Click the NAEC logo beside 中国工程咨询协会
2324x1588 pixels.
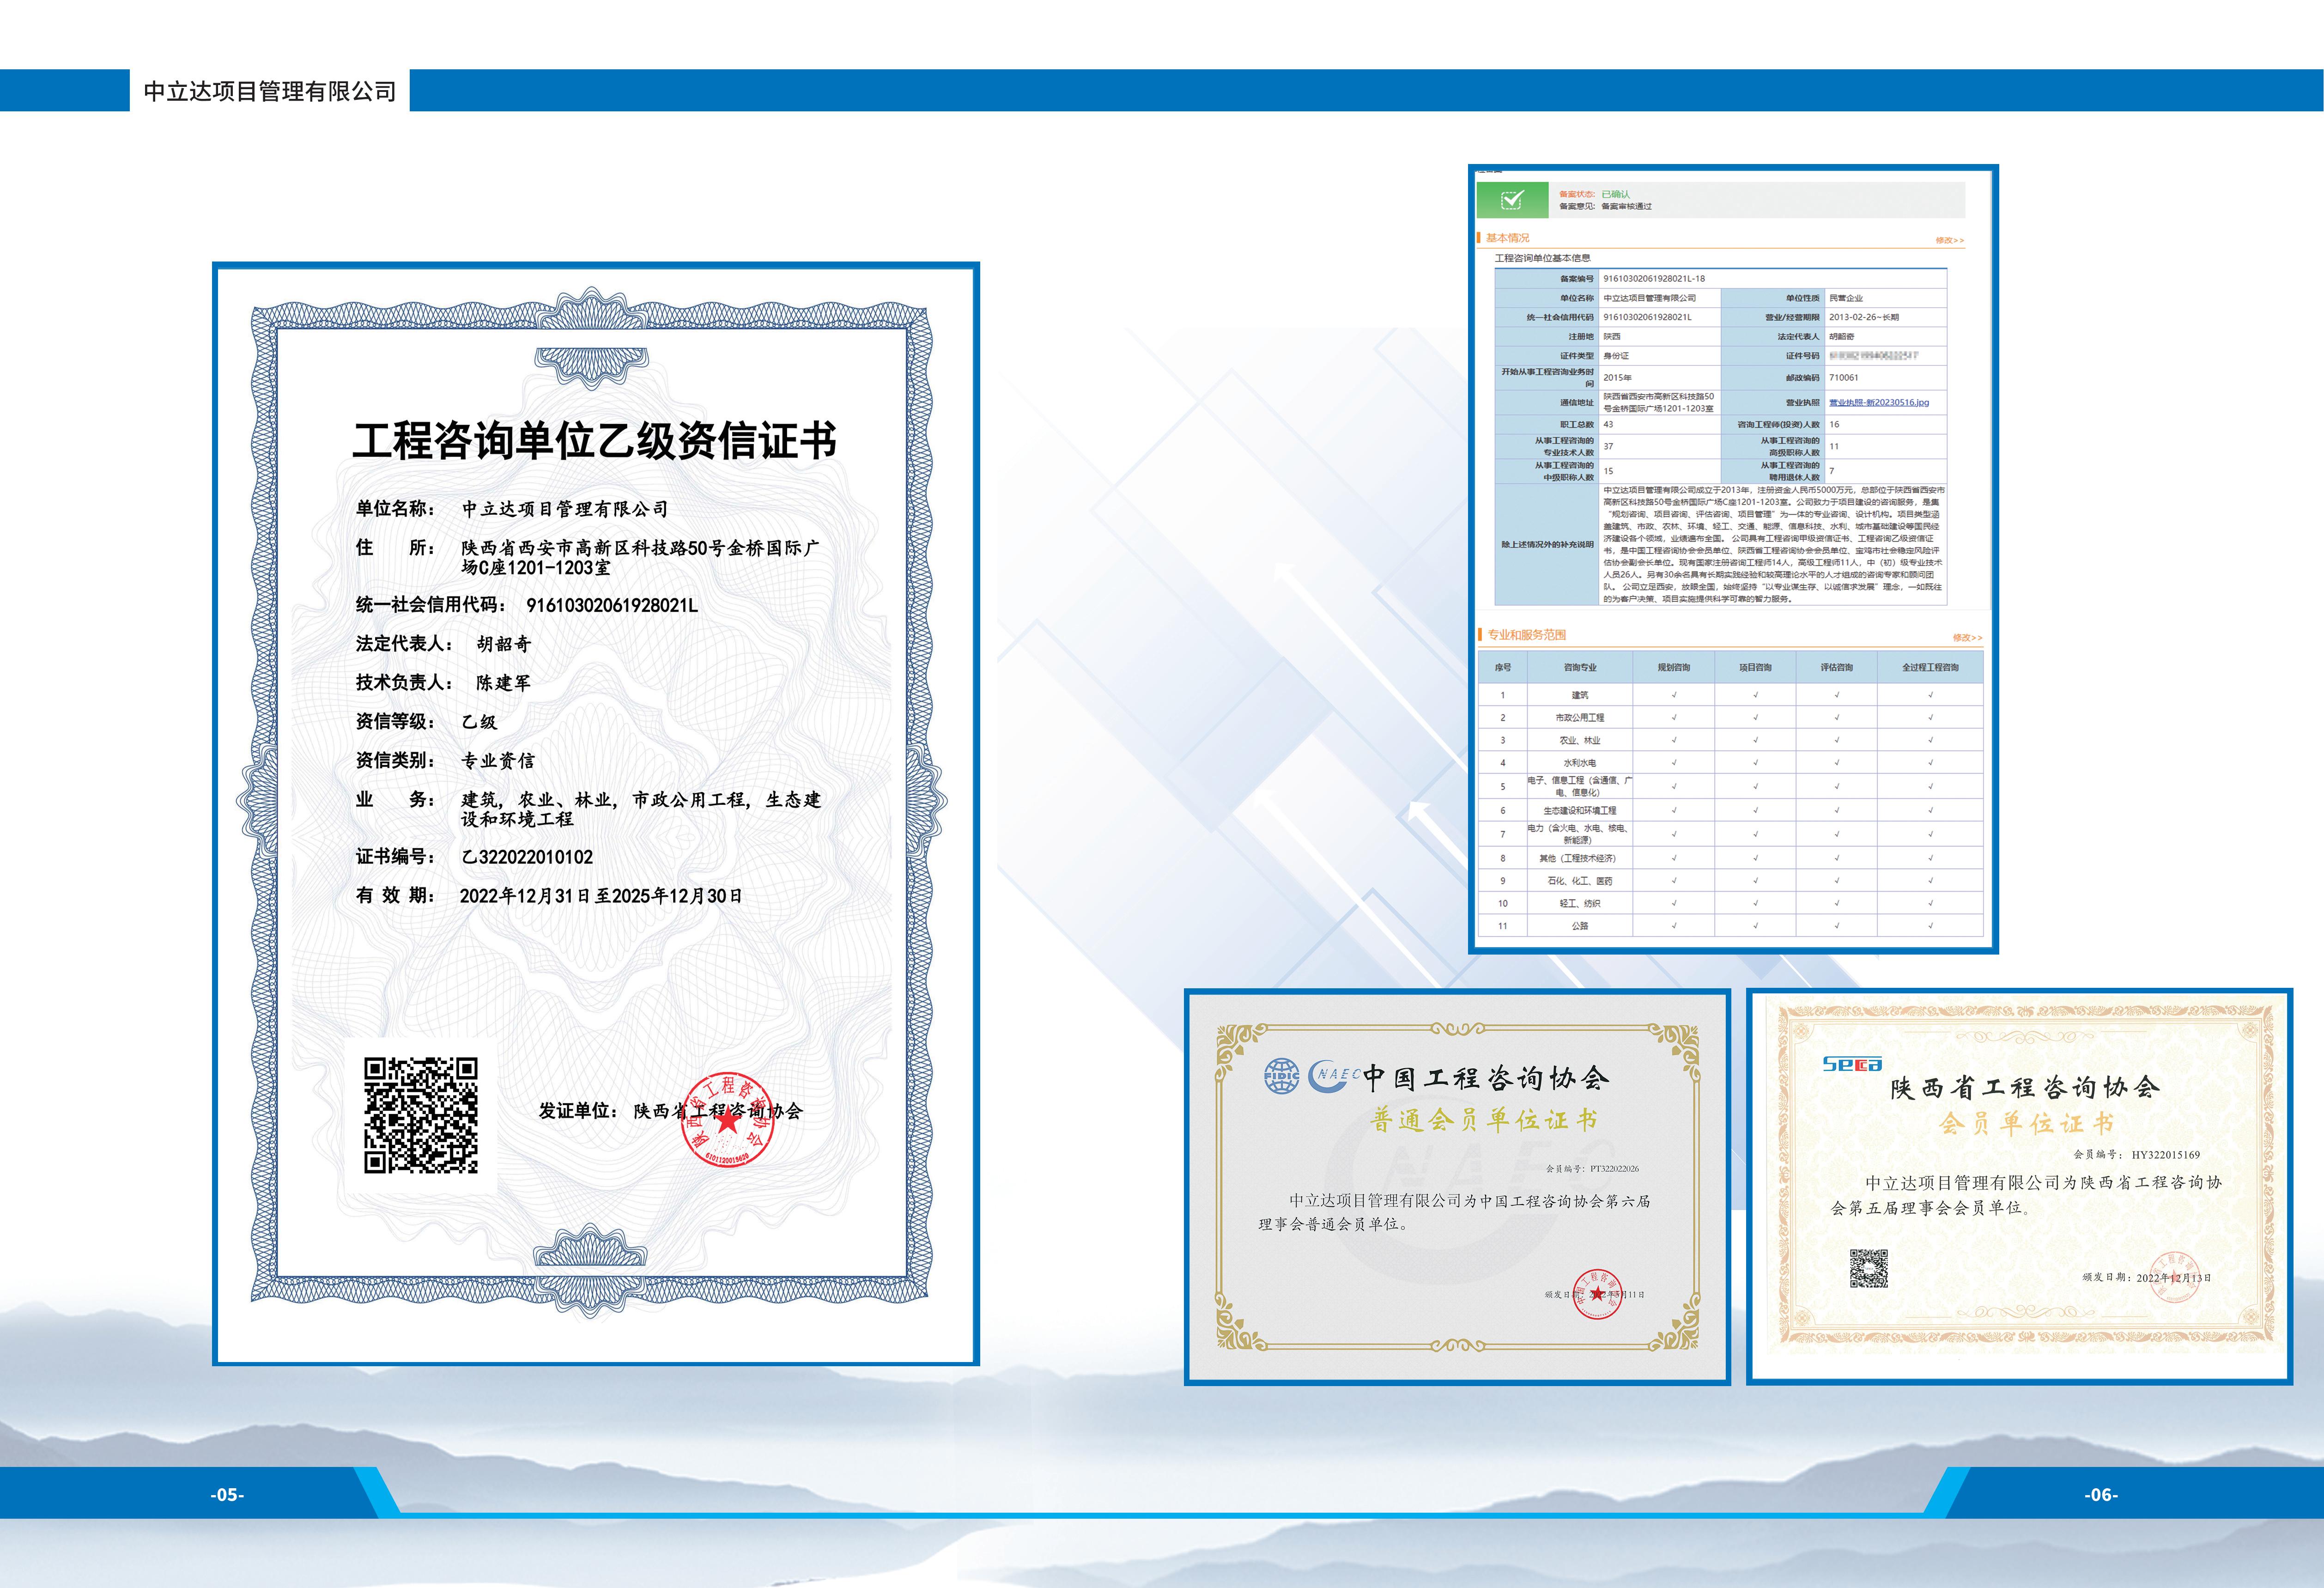(x=1335, y=1076)
